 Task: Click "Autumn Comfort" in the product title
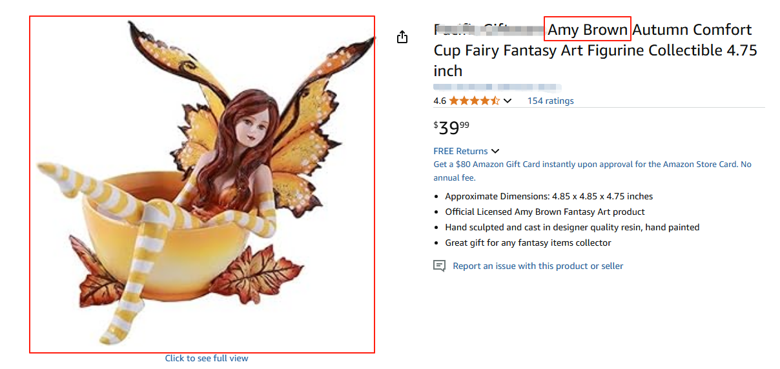click(x=692, y=30)
